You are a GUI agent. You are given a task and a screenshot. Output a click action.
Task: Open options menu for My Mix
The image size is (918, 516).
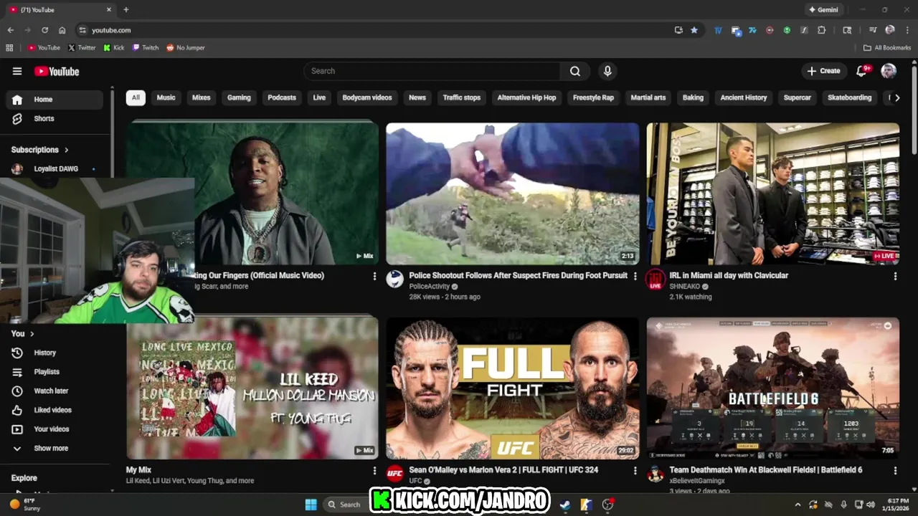click(x=374, y=471)
